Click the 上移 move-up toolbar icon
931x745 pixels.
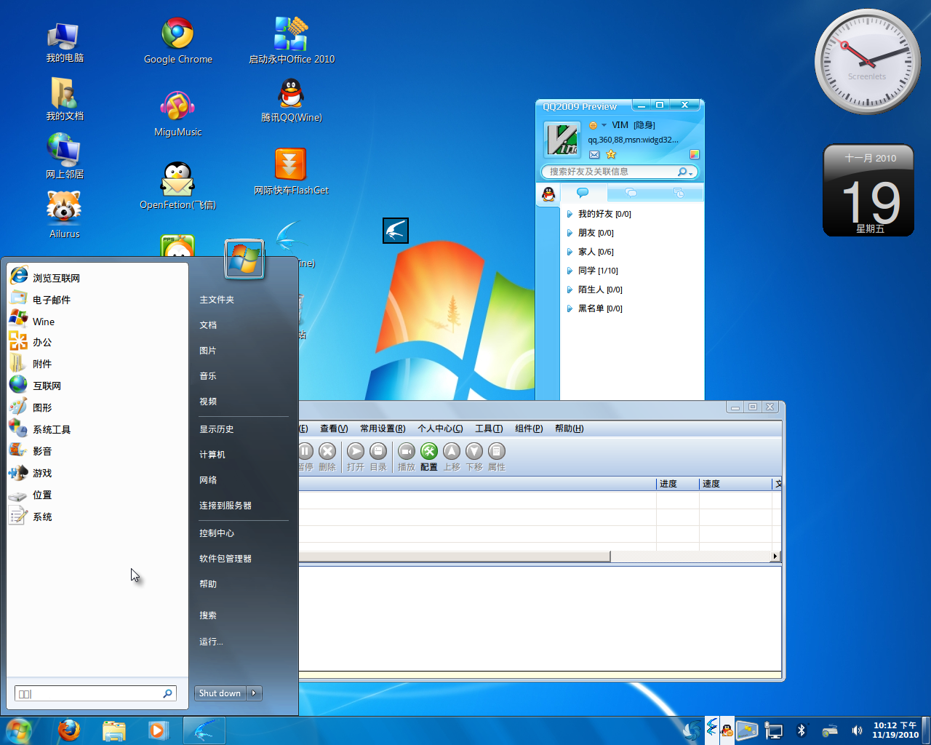click(452, 457)
